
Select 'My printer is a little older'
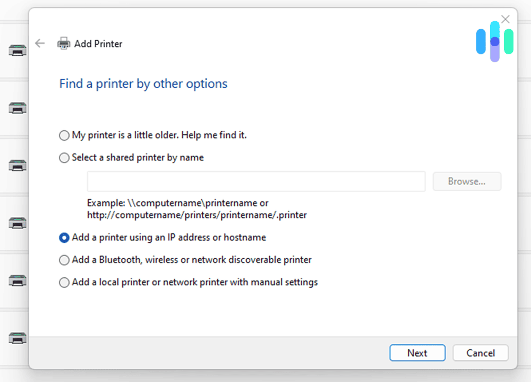64,135
